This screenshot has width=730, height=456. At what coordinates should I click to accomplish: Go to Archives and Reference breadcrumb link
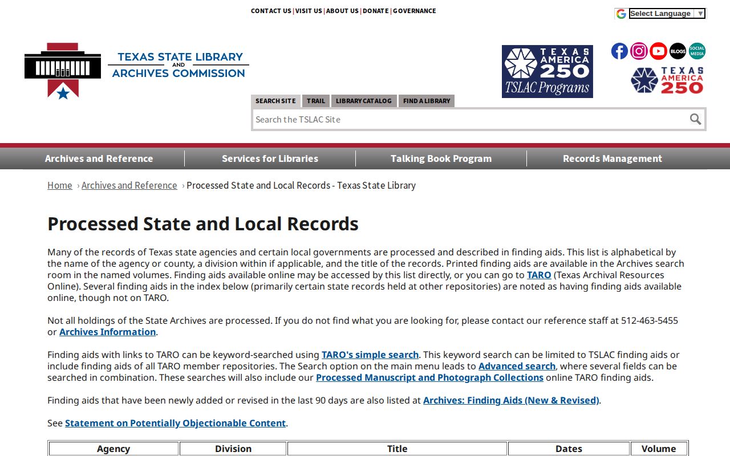pyautogui.click(x=129, y=185)
